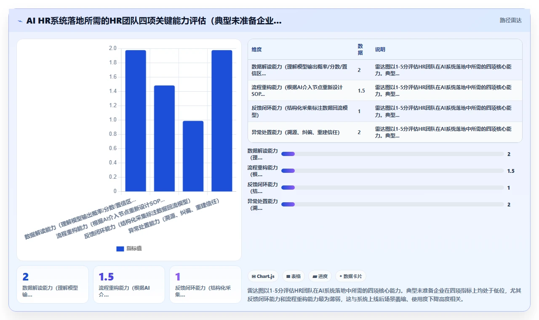Click the 维度 column header
Image resolution: width=539 pixels, height=320 pixels.
coord(257,49)
